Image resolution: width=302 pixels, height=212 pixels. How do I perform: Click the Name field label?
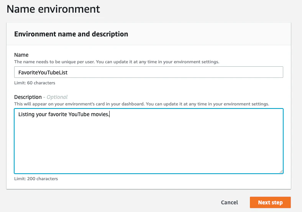pos(21,55)
